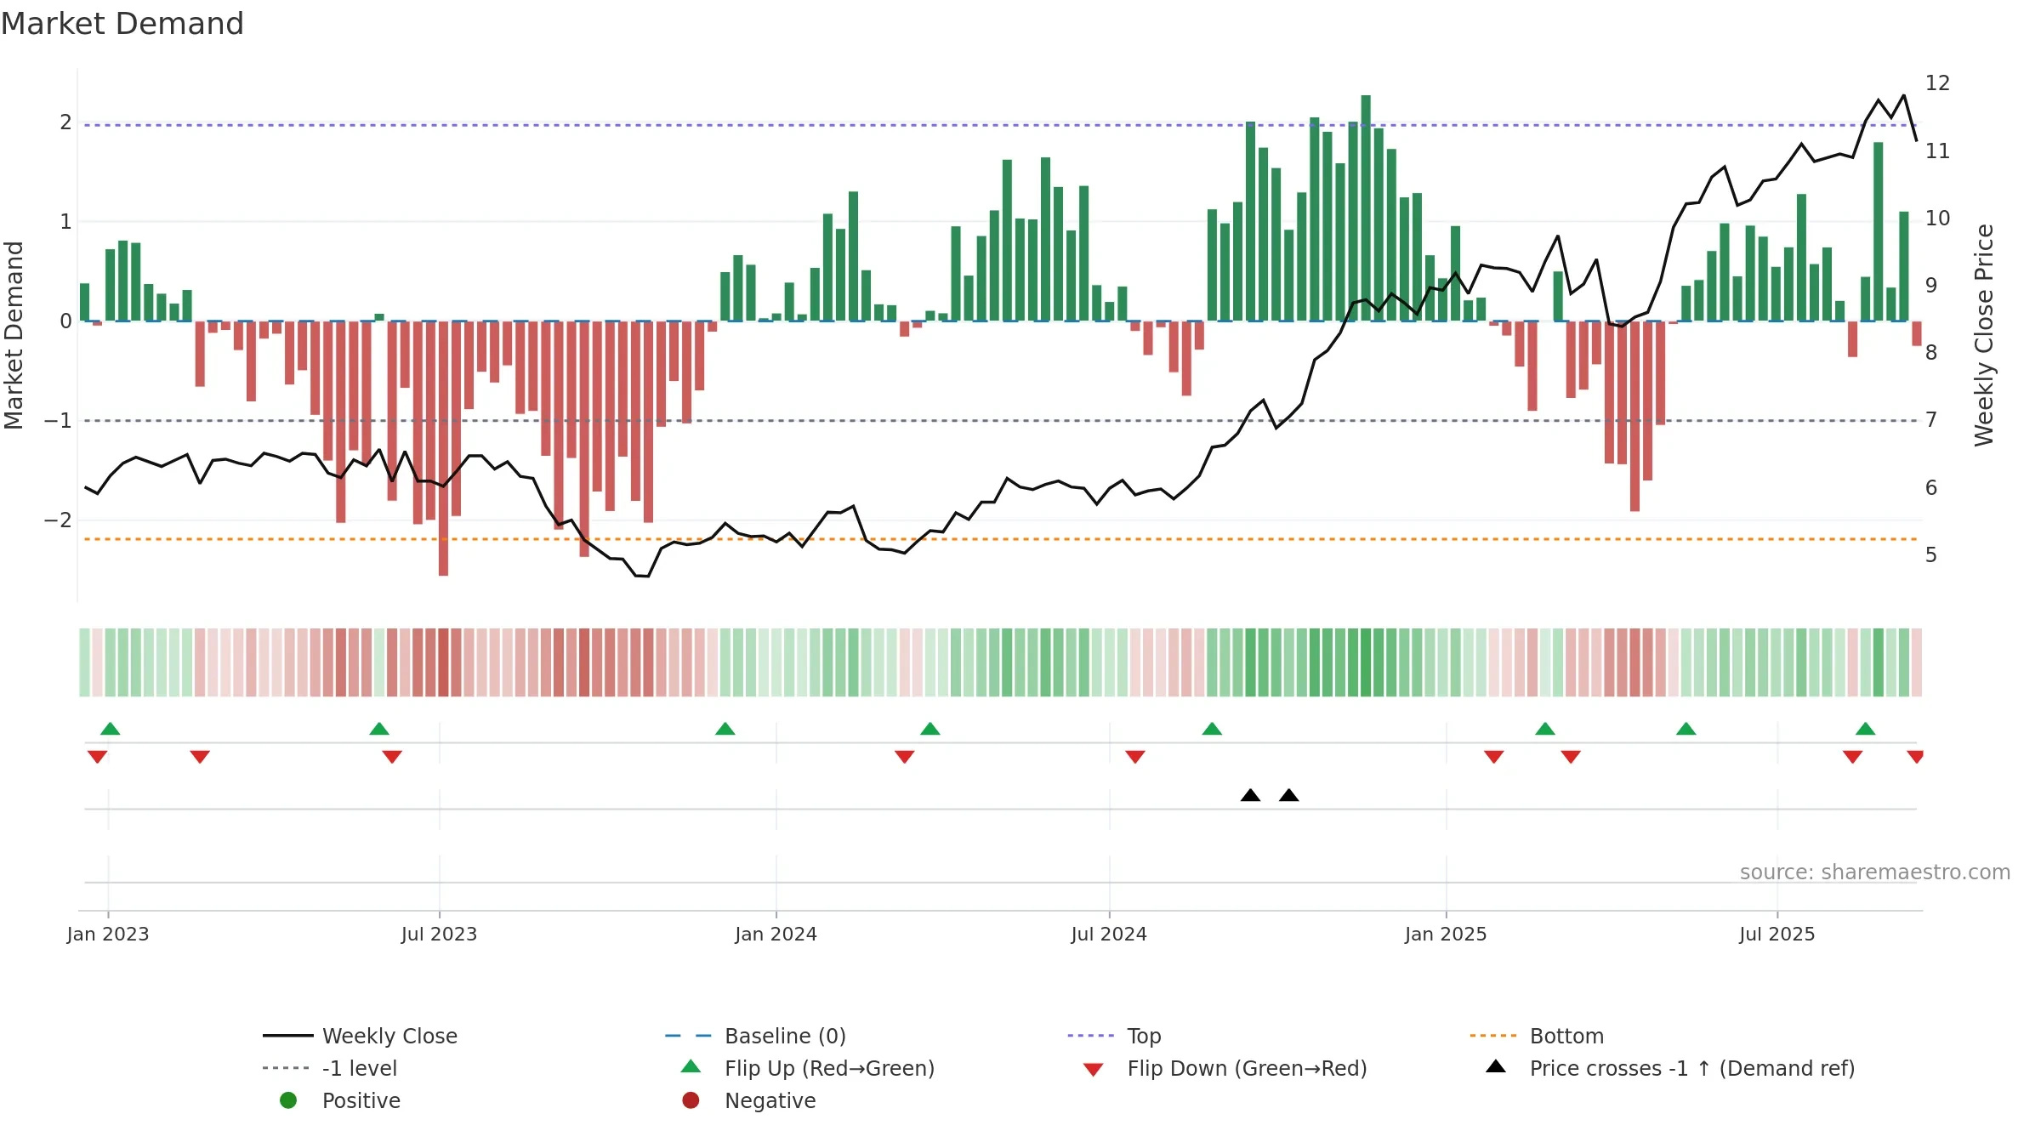Click the Jan 2023 axis label
The width and height of the screenshot is (2041, 1148).
click(108, 935)
